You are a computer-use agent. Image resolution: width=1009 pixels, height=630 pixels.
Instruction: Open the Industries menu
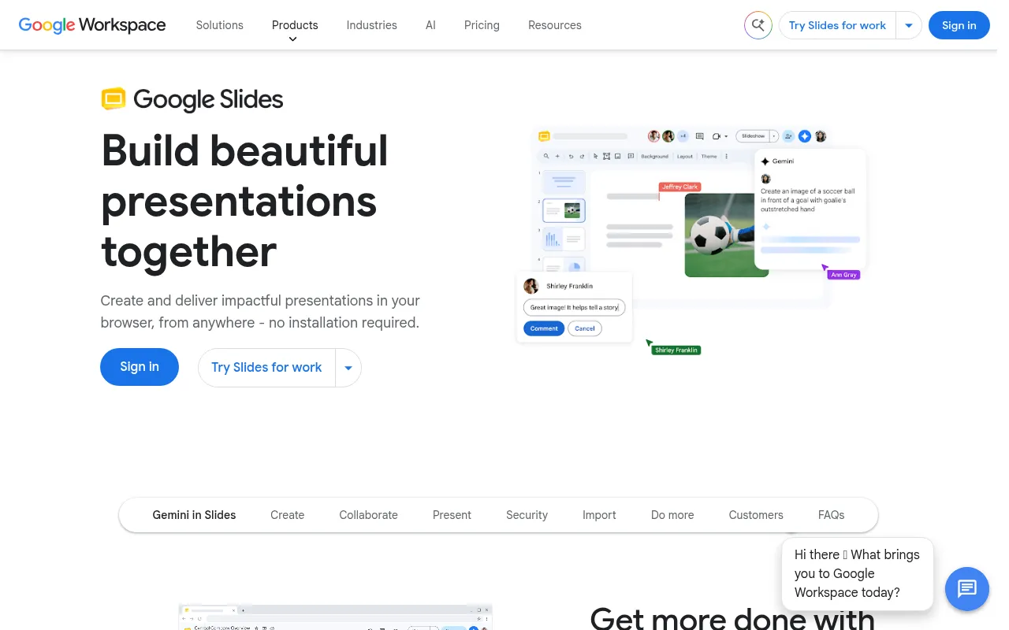371,25
